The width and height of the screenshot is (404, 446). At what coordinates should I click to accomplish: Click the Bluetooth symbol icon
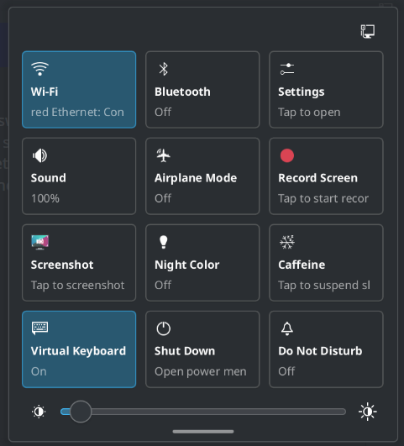point(163,69)
